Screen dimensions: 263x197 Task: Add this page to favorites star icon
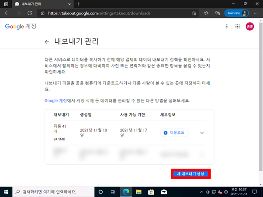click(x=194, y=13)
